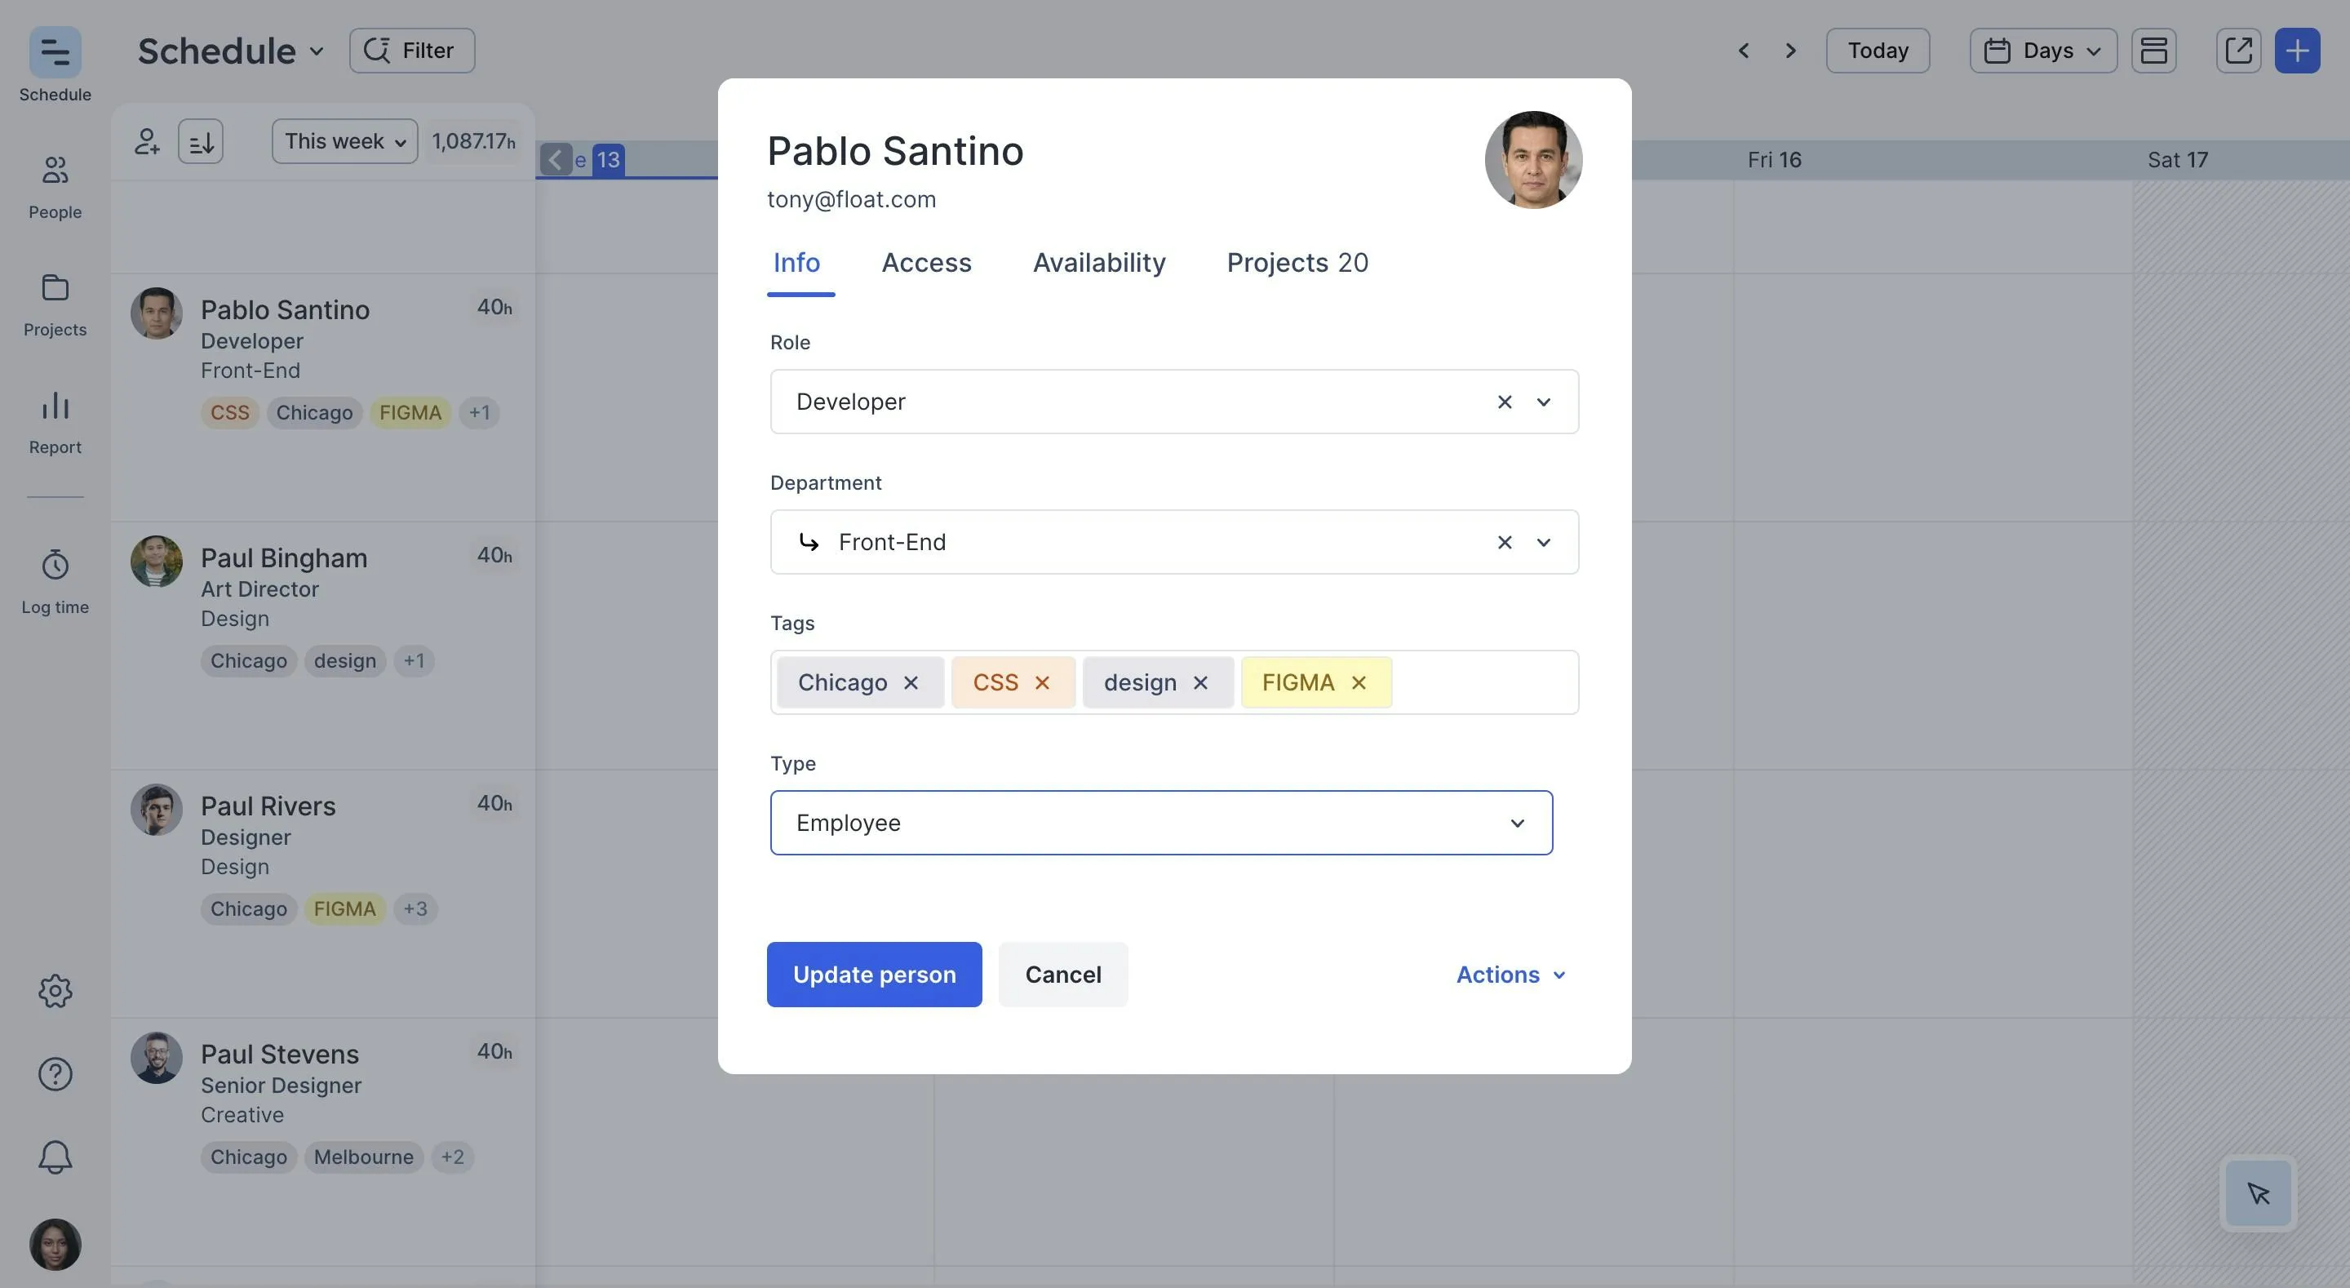
Task: Open the Report section
Action: click(x=55, y=422)
